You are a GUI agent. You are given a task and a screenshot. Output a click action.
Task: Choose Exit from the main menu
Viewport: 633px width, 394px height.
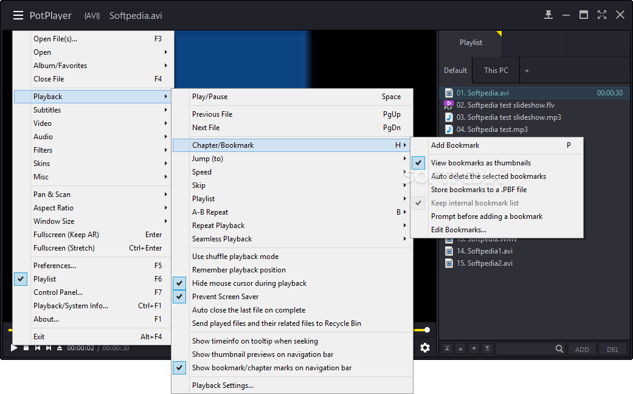tap(92, 337)
